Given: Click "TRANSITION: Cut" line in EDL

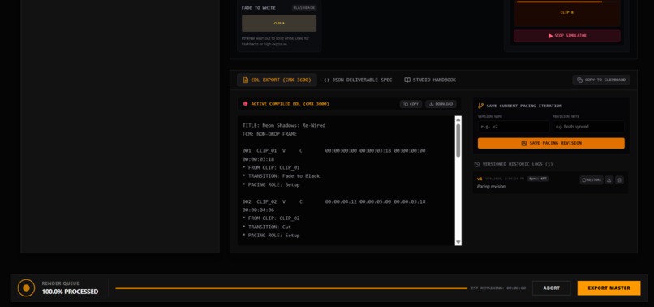Looking at the screenshot, I should pyautogui.click(x=267, y=227).
